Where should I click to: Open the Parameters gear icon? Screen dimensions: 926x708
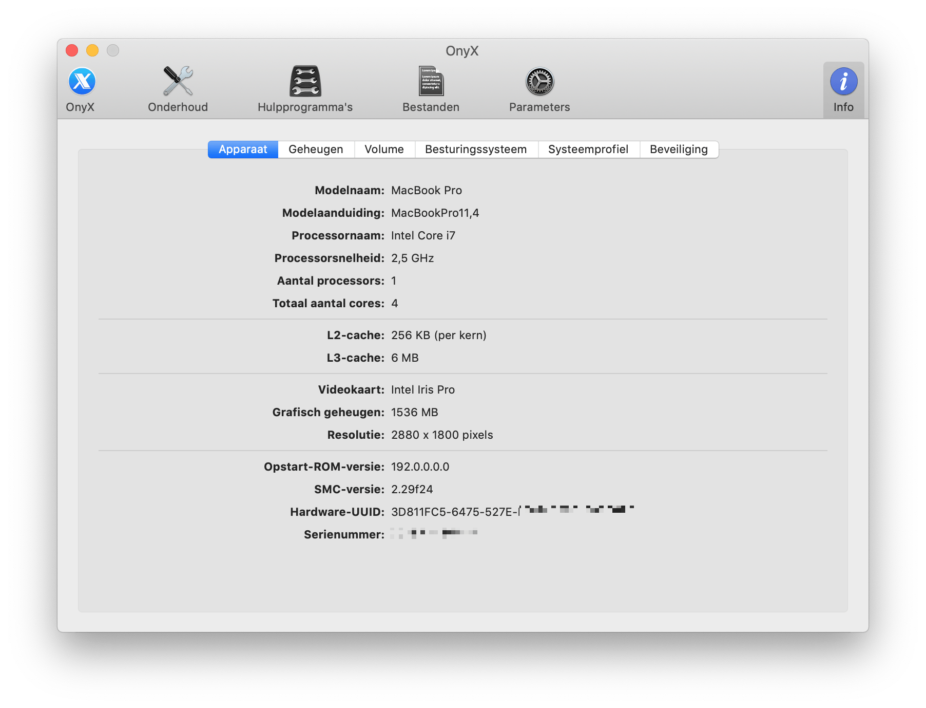[x=539, y=82]
